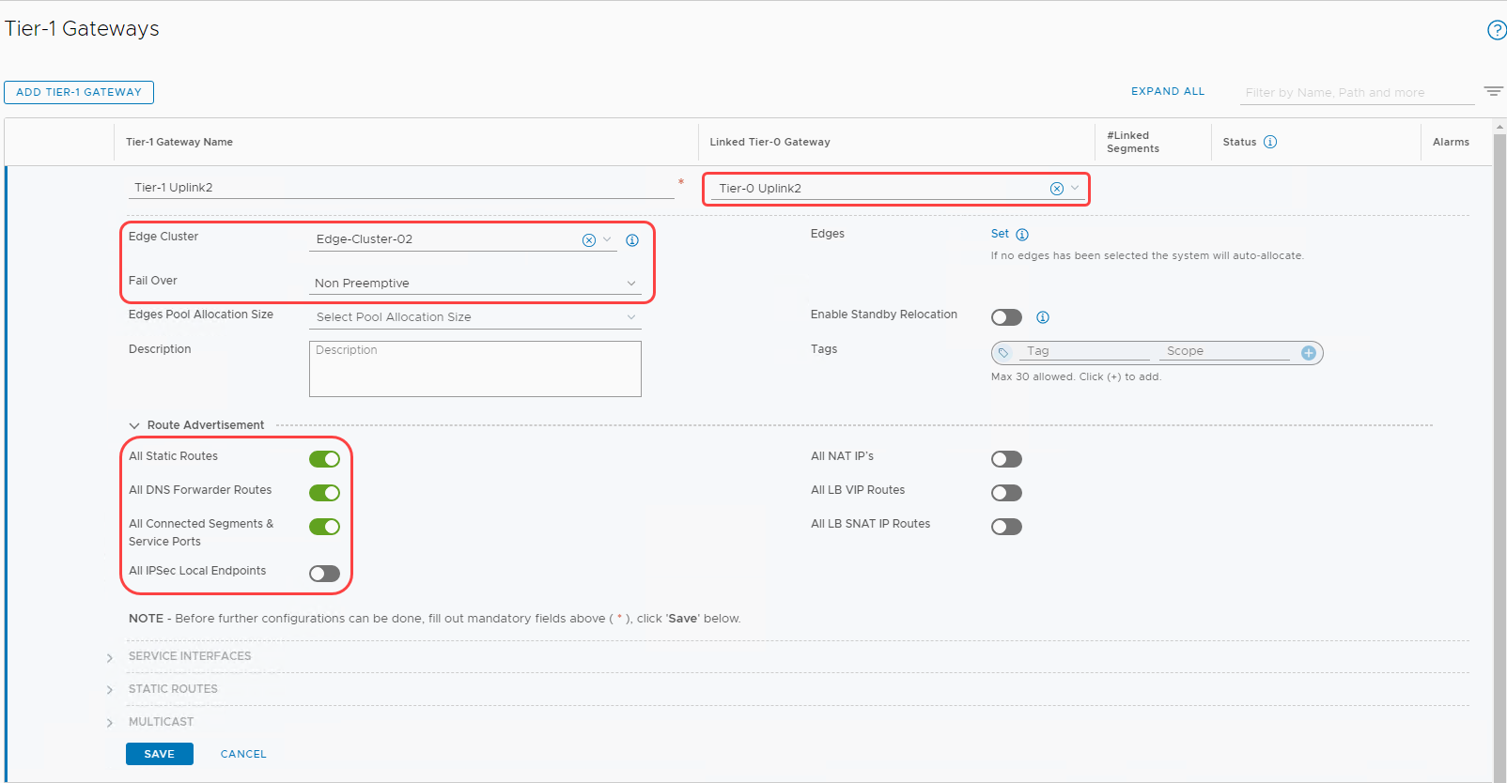Click the Enable Standby Relocation info icon
1507x783 pixels.
(x=1043, y=317)
